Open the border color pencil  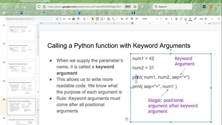click(127, 19)
